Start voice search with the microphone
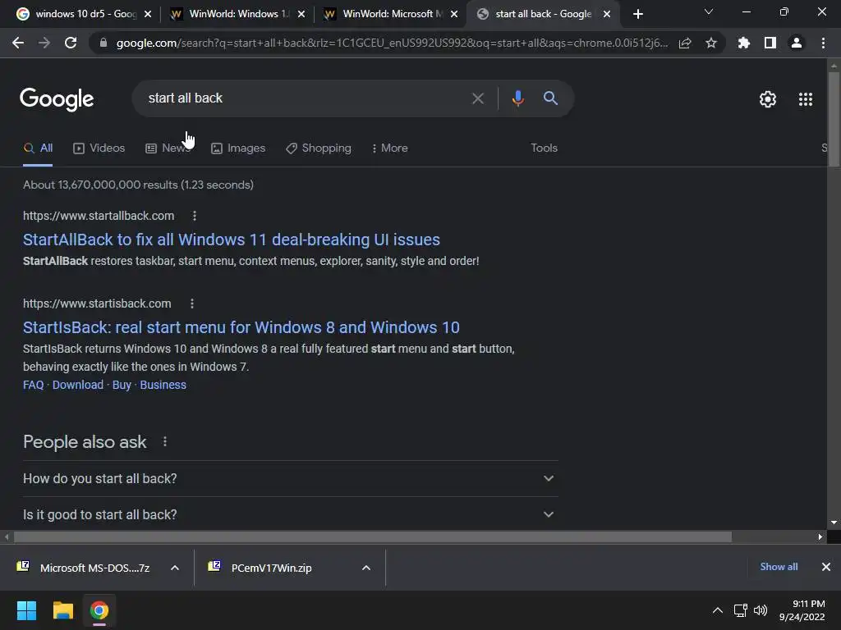This screenshot has width=841, height=630. pos(517,98)
